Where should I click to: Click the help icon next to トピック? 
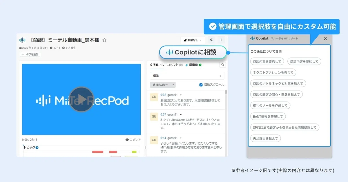point(37,148)
